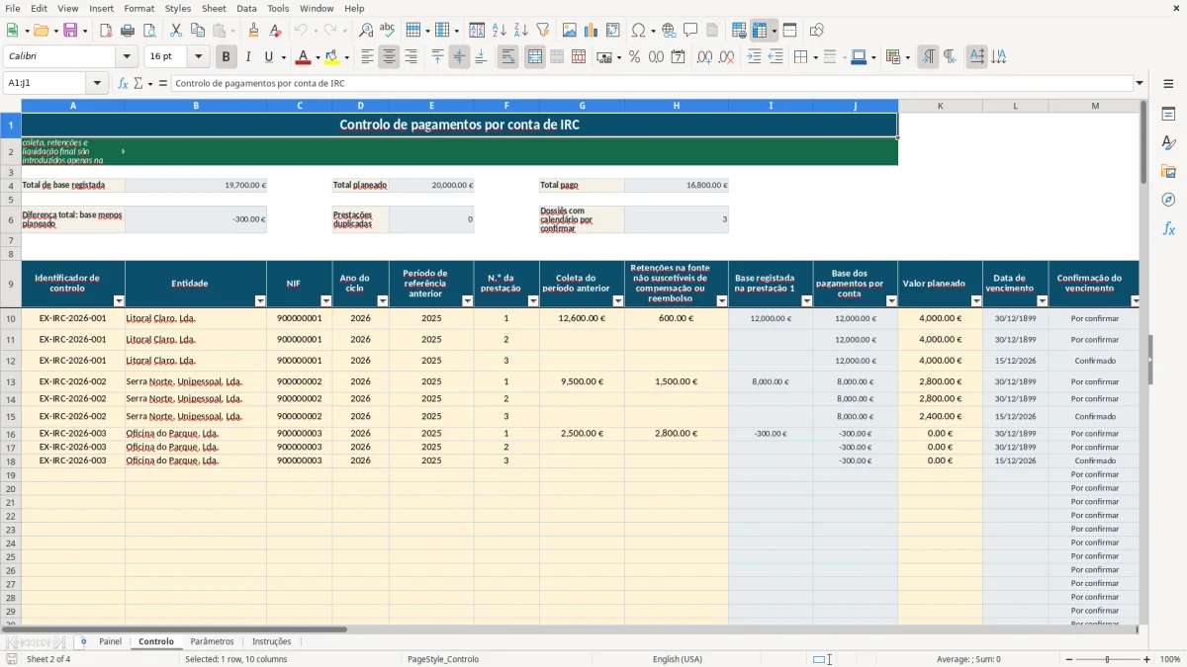Insert a special character with the Omega icon

[x=637, y=31]
